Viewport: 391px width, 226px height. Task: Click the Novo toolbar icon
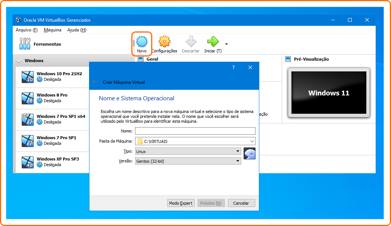(142, 42)
